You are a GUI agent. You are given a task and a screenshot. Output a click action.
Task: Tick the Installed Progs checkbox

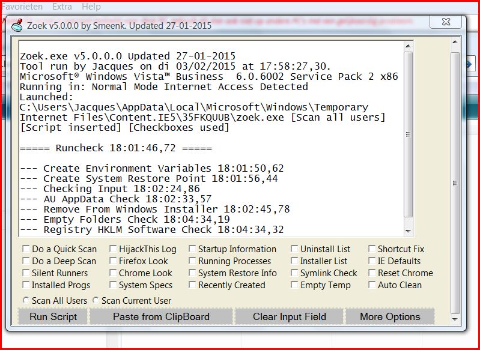pyautogui.click(x=26, y=285)
